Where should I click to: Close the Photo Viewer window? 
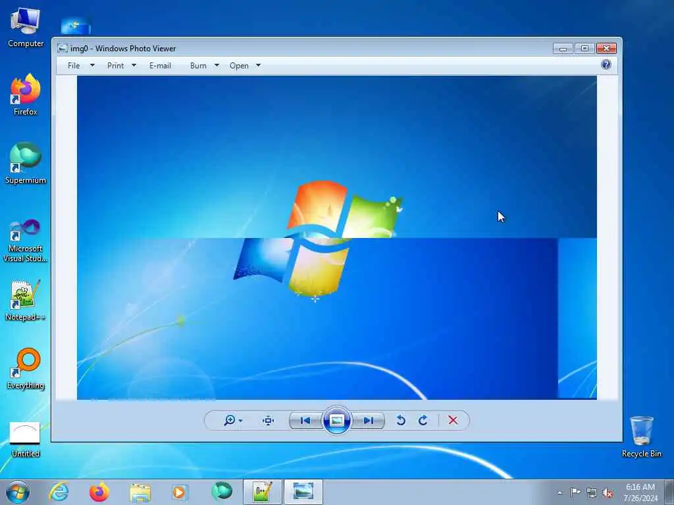click(x=606, y=48)
